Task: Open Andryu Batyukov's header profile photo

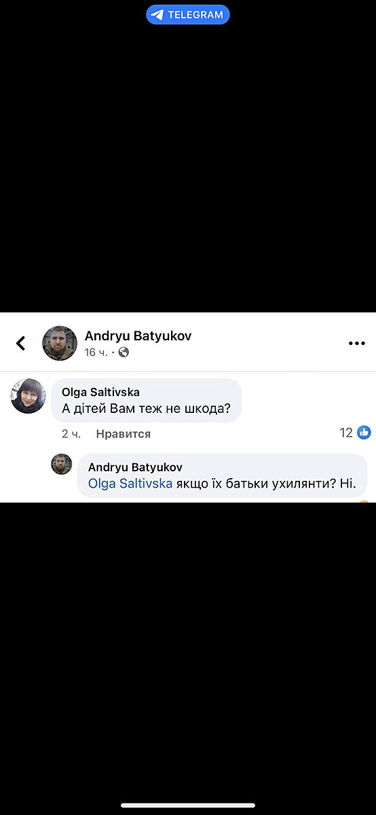Action: (x=60, y=343)
